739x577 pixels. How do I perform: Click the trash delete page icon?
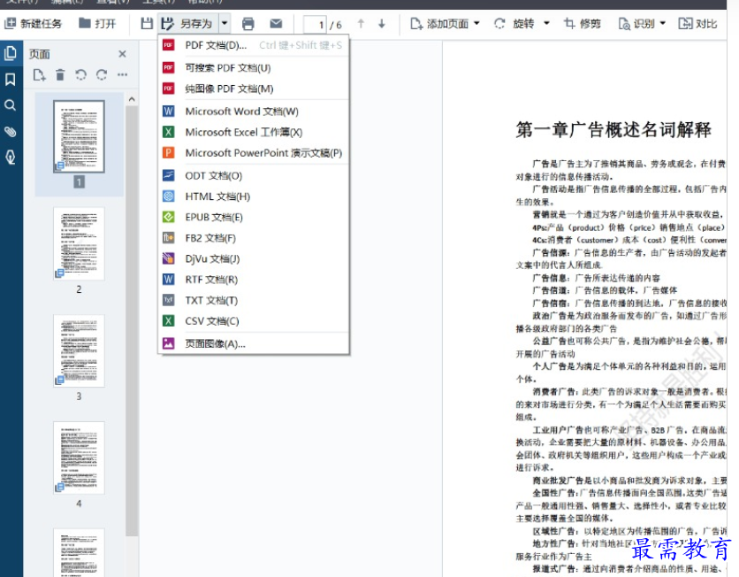[x=60, y=75]
